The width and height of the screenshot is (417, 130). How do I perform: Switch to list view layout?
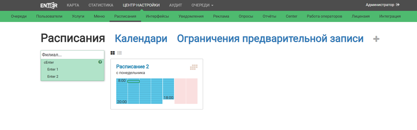(120, 53)
